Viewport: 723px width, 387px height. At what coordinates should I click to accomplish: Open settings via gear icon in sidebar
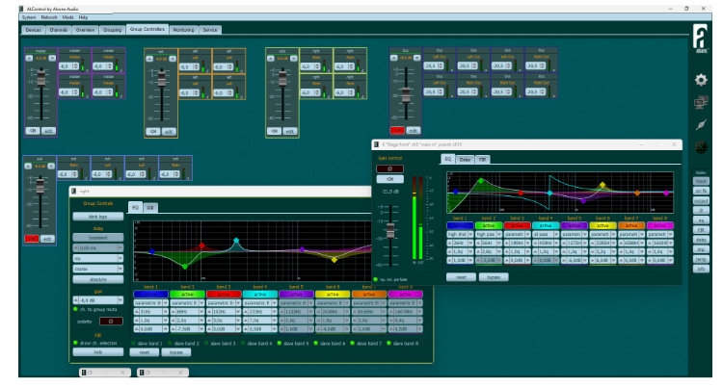coord(701,80)
